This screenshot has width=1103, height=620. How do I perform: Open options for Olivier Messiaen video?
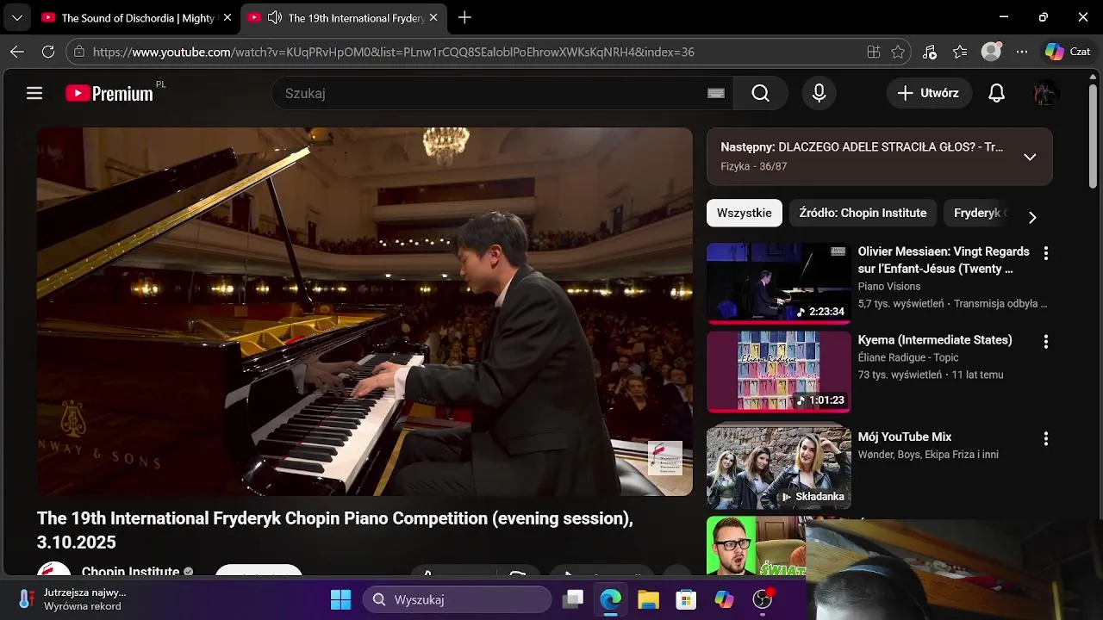[1046, 253]
